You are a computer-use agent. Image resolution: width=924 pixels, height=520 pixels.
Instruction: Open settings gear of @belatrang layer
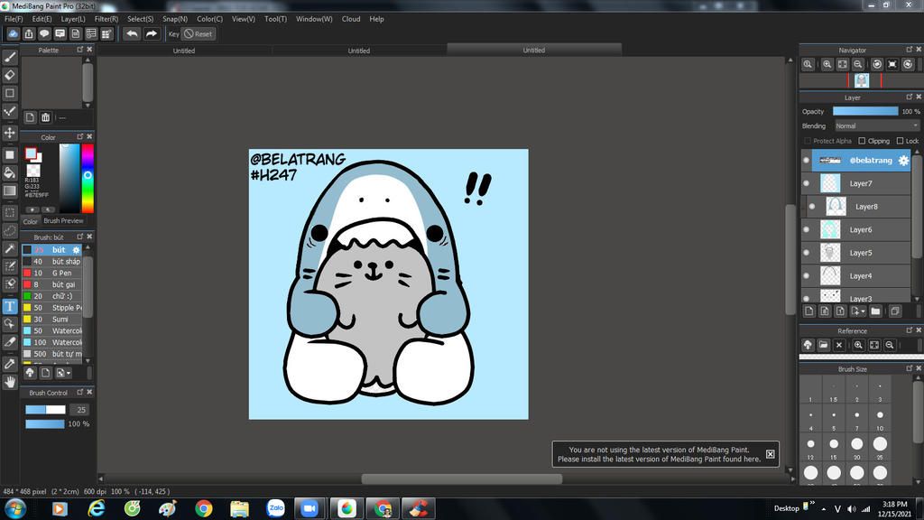pos(903,161)
